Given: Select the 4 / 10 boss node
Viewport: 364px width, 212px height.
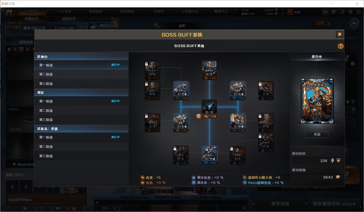Looking at the screenshot, I should pyautogui.click(x=181, y=89).
